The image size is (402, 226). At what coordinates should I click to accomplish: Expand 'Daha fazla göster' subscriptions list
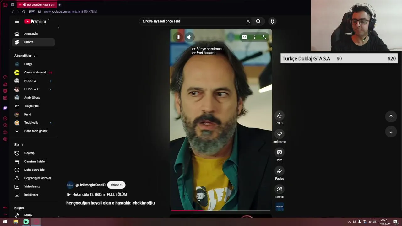pos(33,131)
